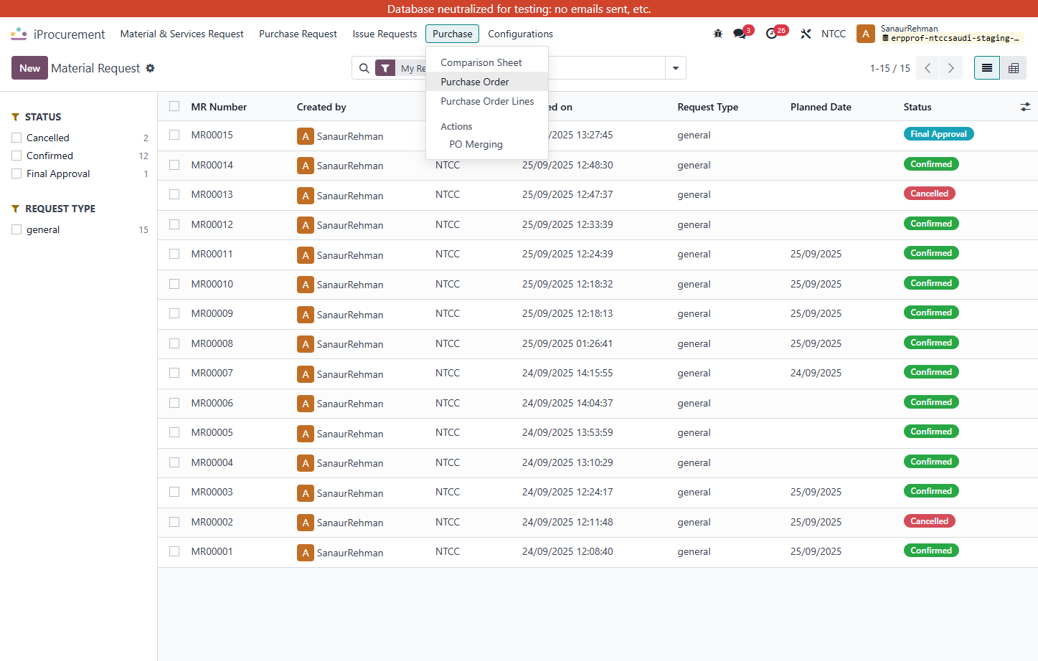Tick the general request type checkbox
Viewport: 1038px width, 661px height.
tap(16, 229)
